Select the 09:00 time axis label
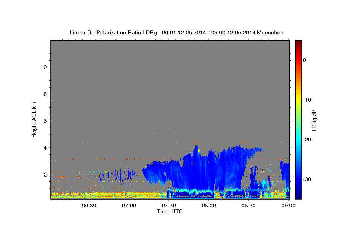This screenshot has width=358, height=239. tap(288, 206)
